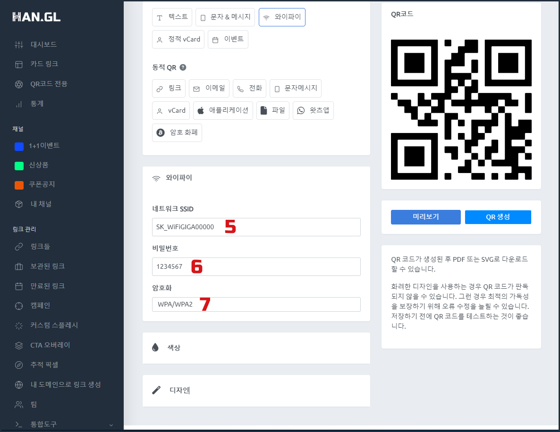Viewport: 560px width, 432px height.
Task: Select the 텍스트 QR type
Action: [172, 17]
